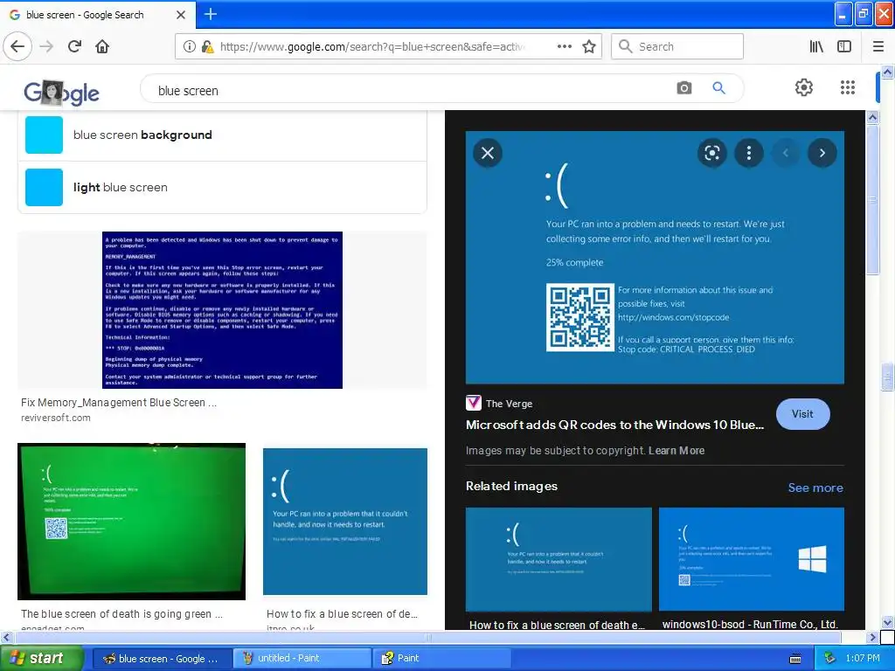Click the browser forward arrow
The width and height of the screenshot is (895, 671).
point(47,46)
